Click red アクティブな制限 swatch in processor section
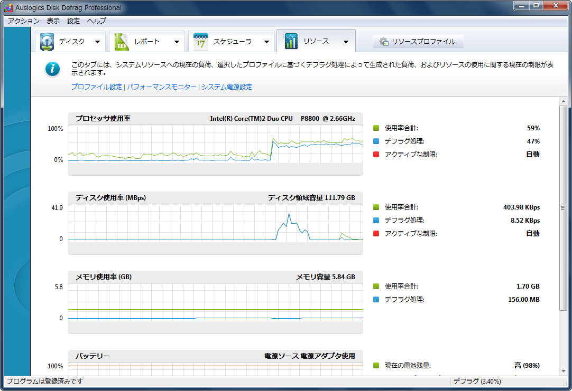572x391 pixels. point(376,155)
